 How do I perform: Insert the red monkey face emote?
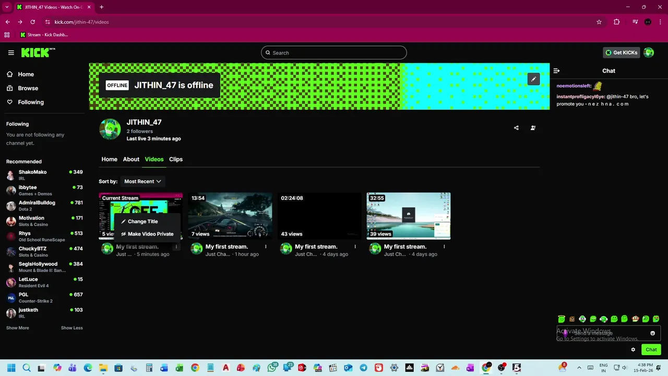tap(635, 319)
